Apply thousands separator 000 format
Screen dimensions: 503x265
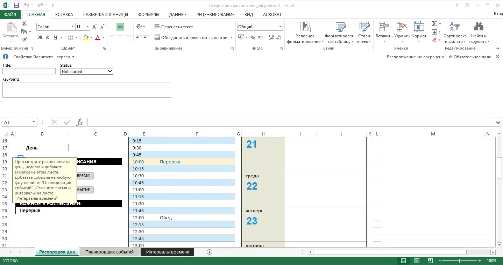pos(261,37)
